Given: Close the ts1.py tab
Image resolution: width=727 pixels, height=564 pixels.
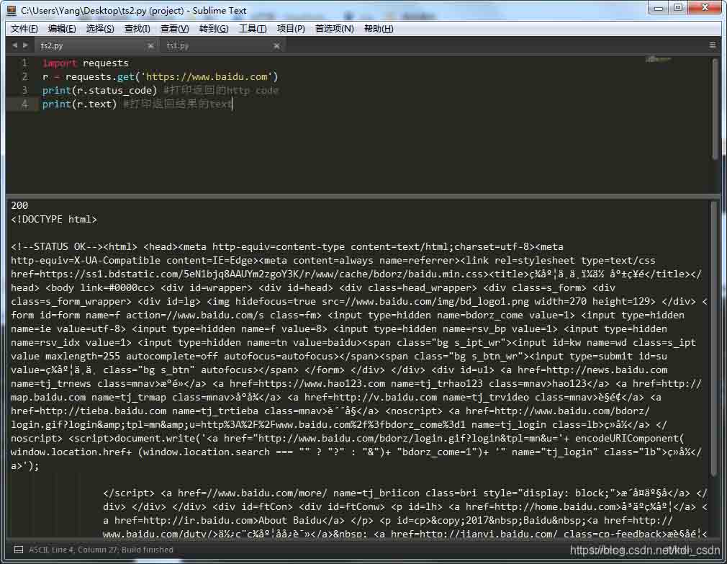Looking at the screenshot, I should (277, 46).
